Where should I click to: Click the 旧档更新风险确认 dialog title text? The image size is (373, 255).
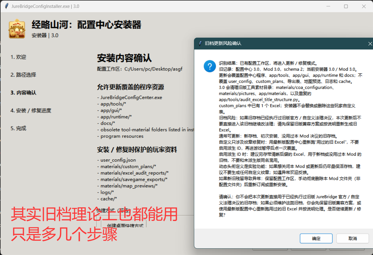point(223,43)
